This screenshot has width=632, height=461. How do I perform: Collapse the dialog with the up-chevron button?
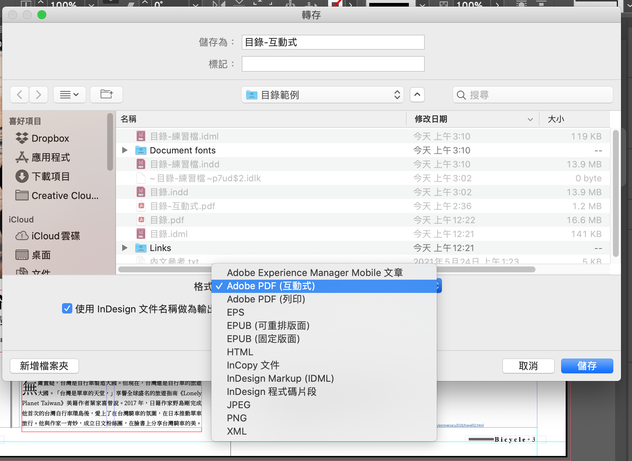pyautogui.click(x=417, y=95)
